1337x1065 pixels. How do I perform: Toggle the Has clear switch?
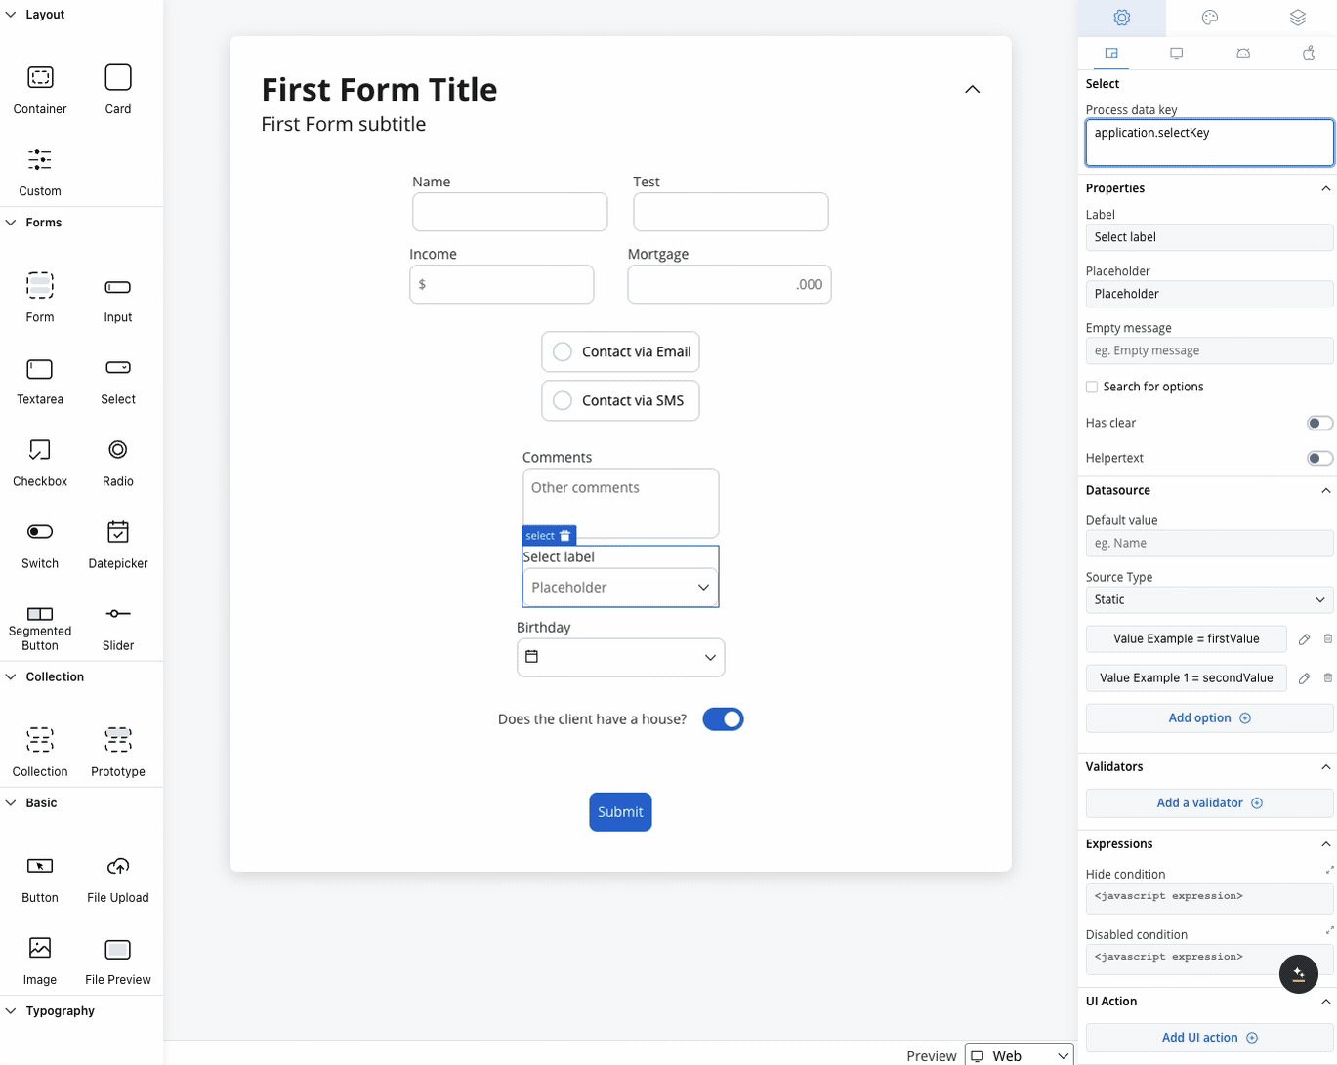coord(1320,423)
